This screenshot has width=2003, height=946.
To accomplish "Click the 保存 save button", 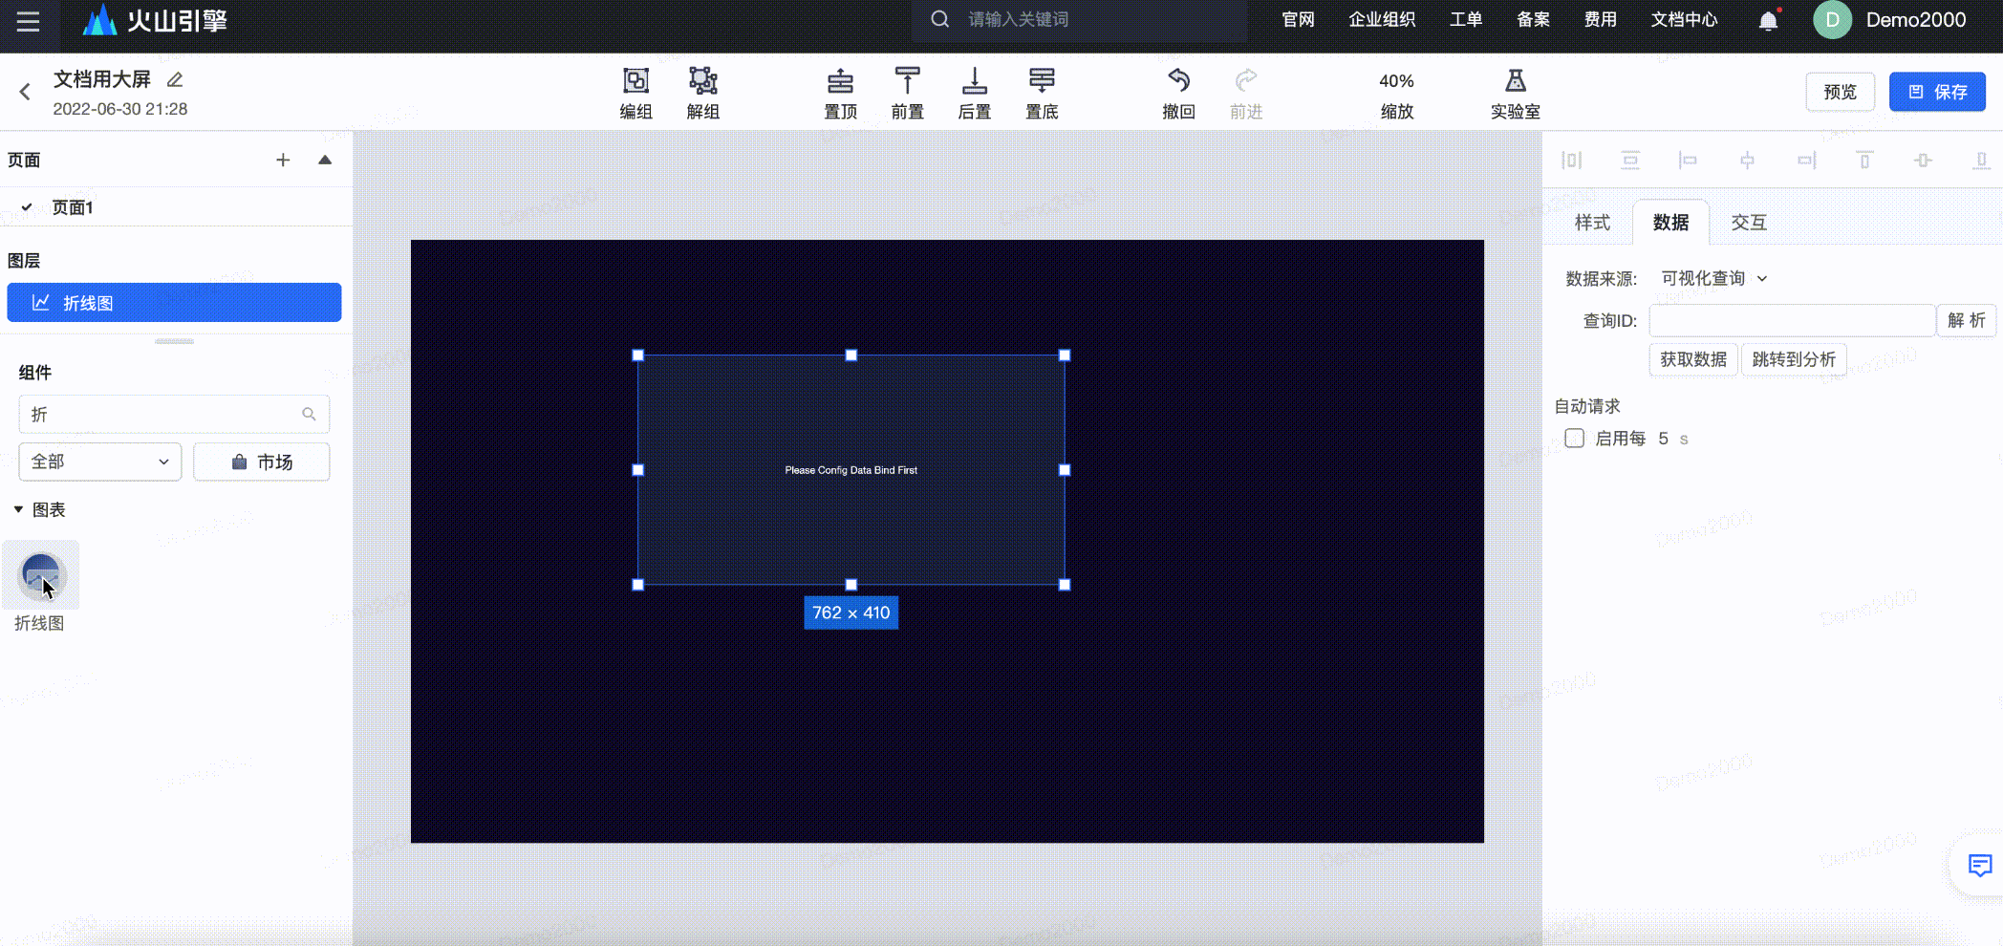I will pos(1937,92).
